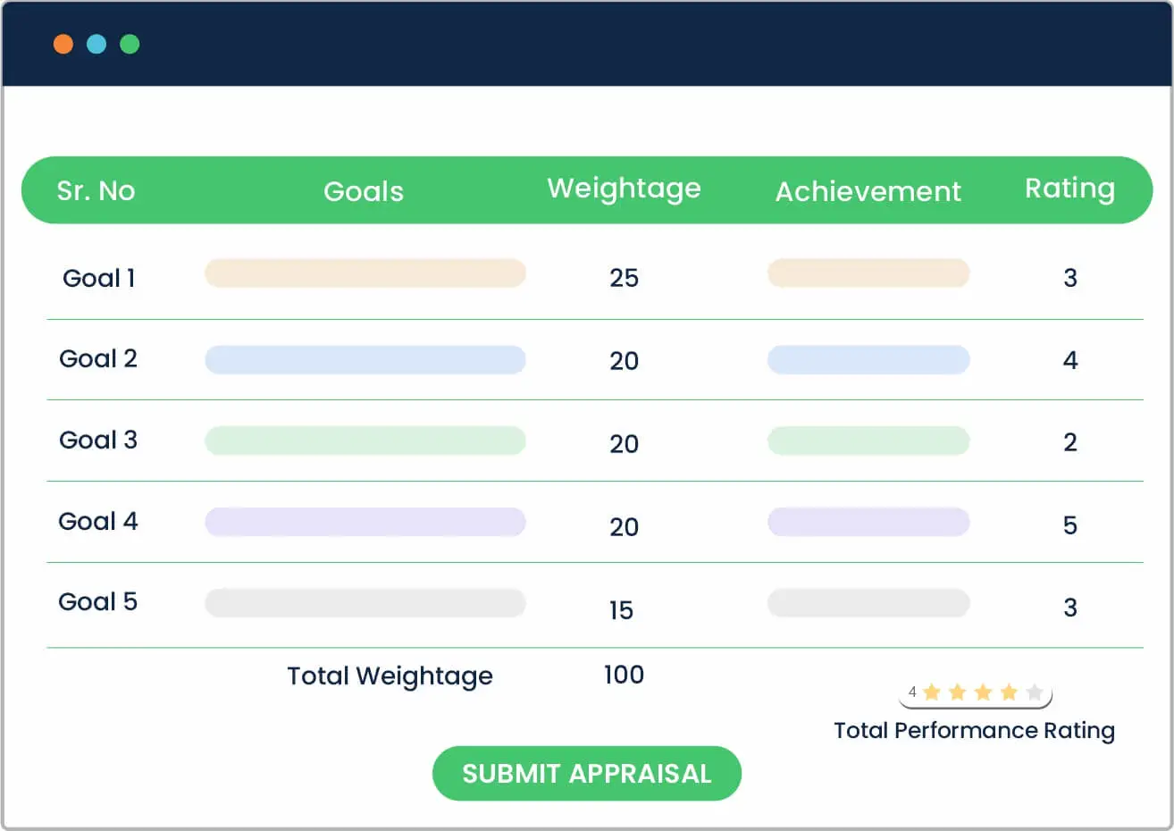Screen dimensions: 1174x831
Task: Open the Achievement column header
Action: pos(868,190)
